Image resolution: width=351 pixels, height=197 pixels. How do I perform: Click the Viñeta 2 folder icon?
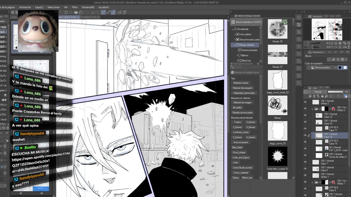pyautogui.click(x=316, y=109)
